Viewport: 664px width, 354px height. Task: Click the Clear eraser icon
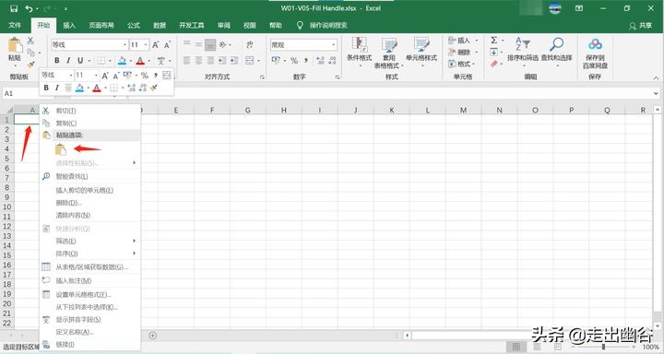[x=493, y=64]
